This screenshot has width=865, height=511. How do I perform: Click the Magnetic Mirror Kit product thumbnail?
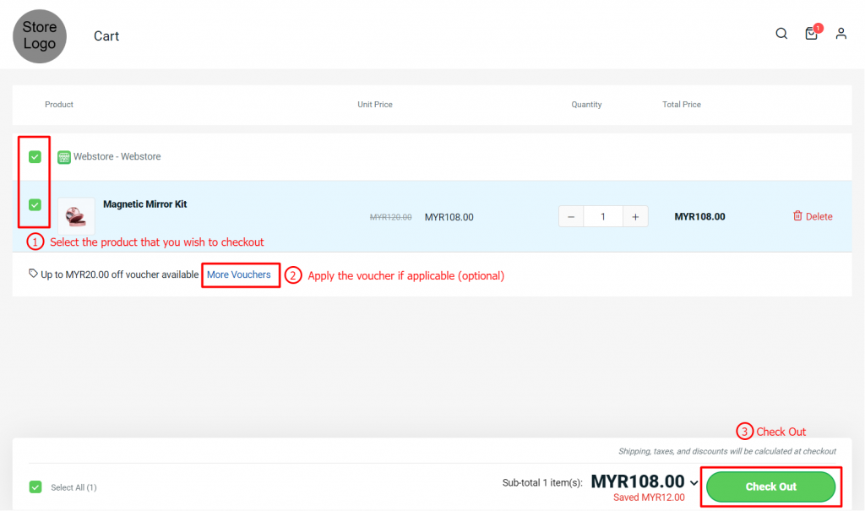76,216
